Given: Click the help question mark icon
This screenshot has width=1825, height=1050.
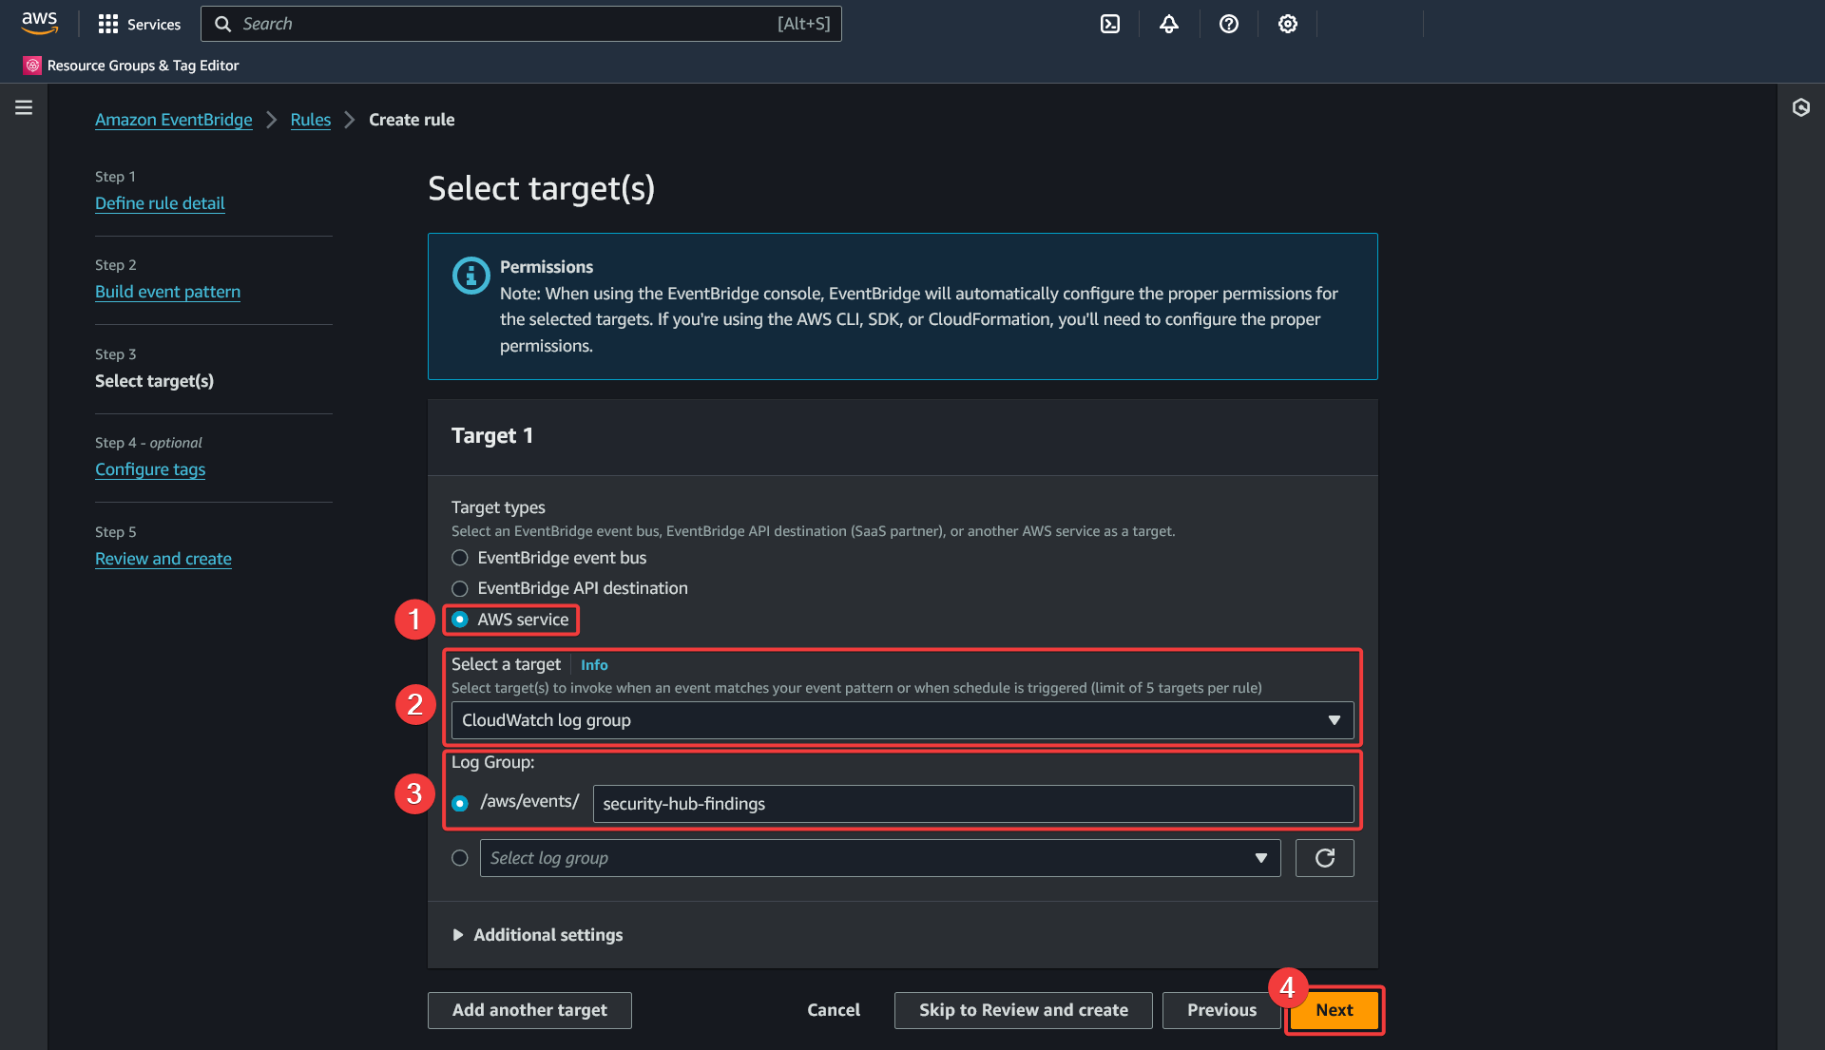Looking at the screenshot, I should pyautogui.click(x=1228, y=23).
